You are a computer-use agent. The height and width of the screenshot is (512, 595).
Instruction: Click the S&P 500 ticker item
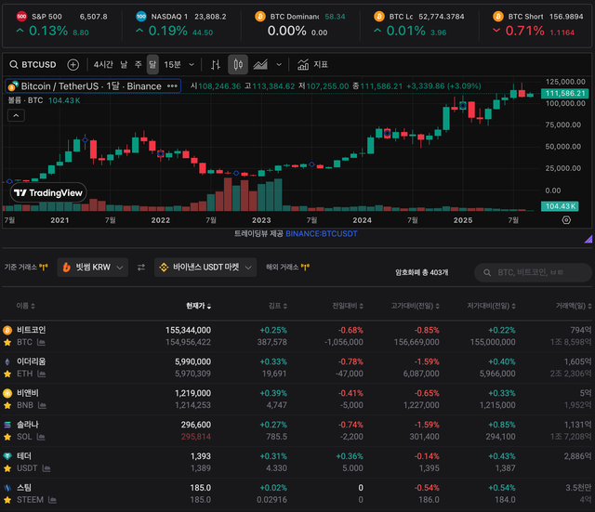[62, 24]
